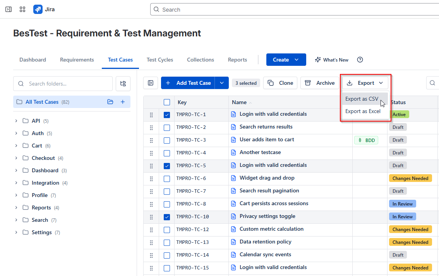Open the Reports tab
Screen dimensions: 439x276
pos(237,60)
